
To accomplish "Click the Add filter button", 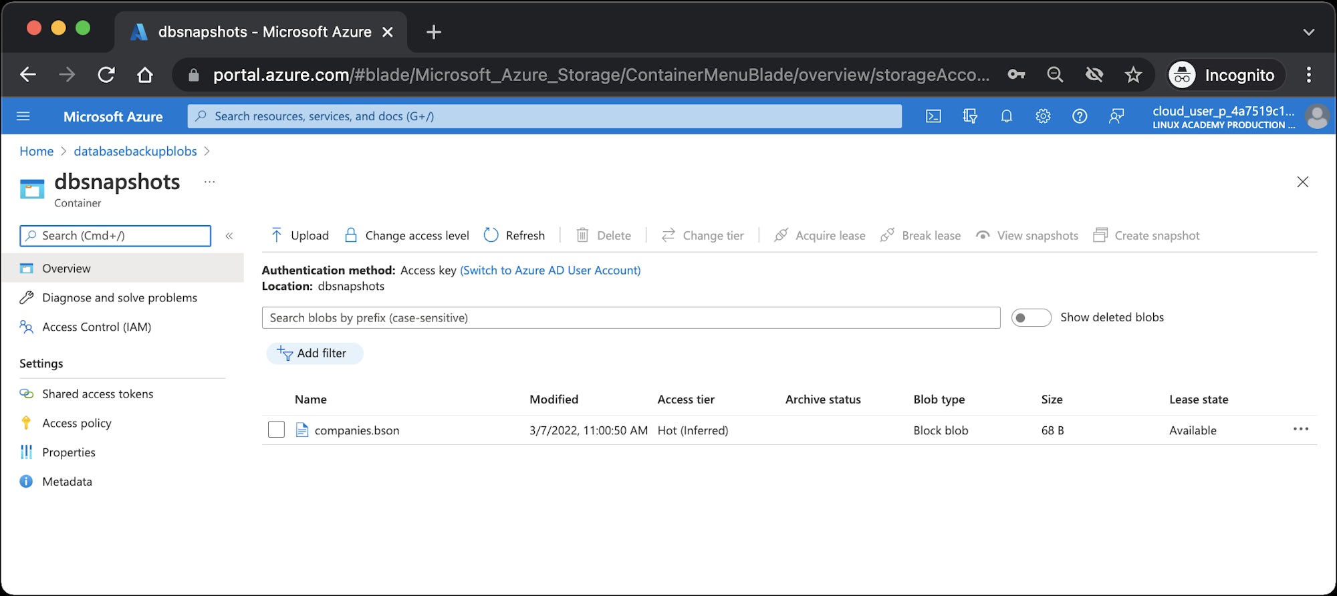I will (x=314, y=353).
